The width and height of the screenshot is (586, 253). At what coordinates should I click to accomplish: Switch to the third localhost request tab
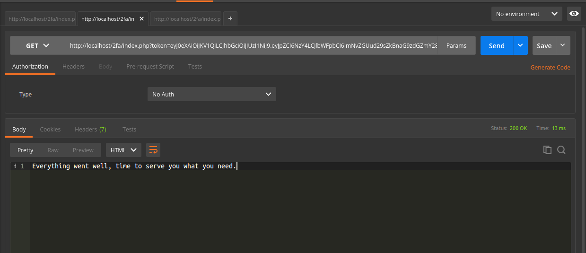click(186, 19)
